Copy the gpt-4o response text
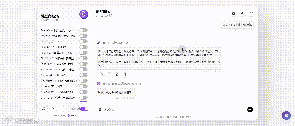The image size is (295, 126). 125,75
